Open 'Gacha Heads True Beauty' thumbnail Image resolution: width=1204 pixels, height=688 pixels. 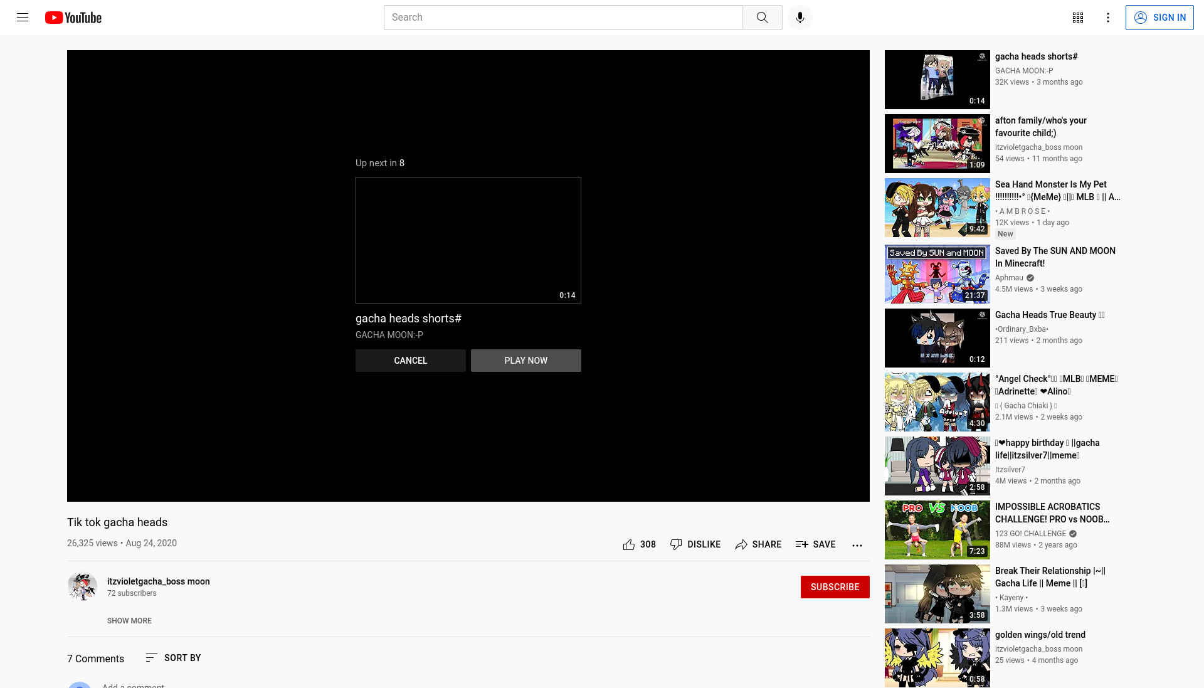[x=937, y=338]
